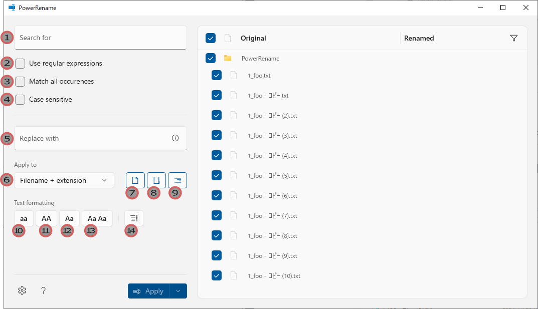
Task: Uncheck the '1_foo - コピー (10).txt' checkbox
Action: pos(217,275)
